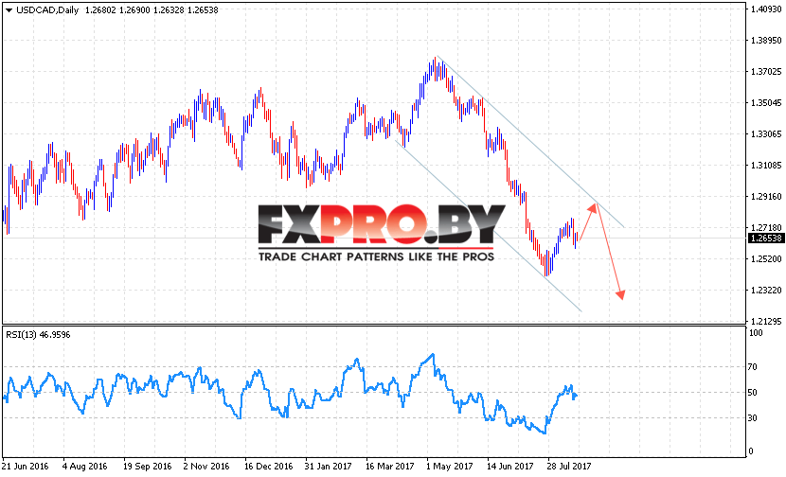Click the RSI scale value 70

tap(753, 367)
